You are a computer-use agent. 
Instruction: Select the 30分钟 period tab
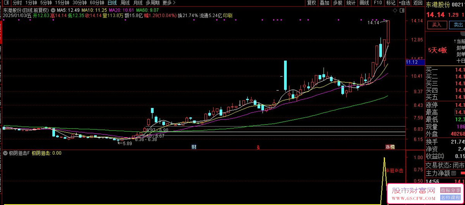pyautogui.click(x=79, y=3)
